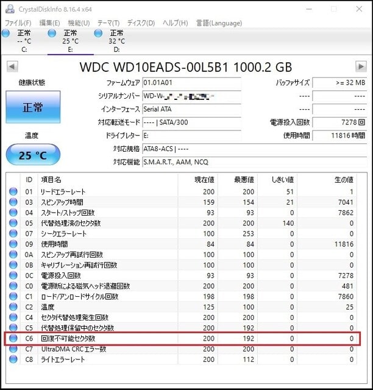Open the ファイル(F) menu
Image resolution: width=373 pixels, height=390 pixels.
(18, 23)
